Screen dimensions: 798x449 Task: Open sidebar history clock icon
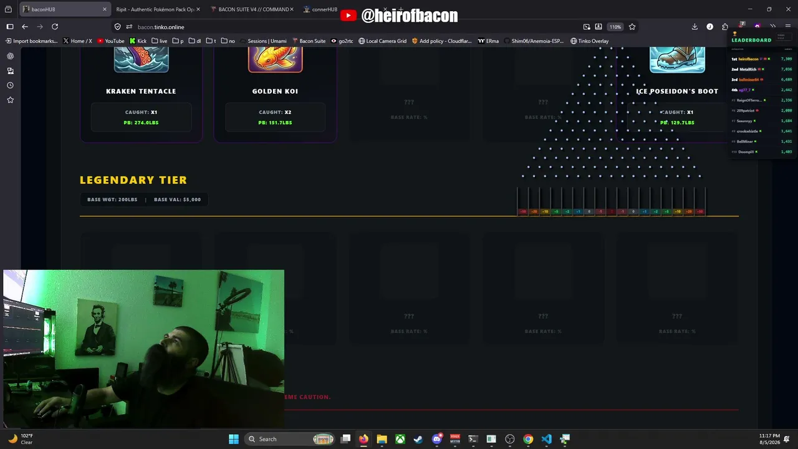click(x=10, y=85)
